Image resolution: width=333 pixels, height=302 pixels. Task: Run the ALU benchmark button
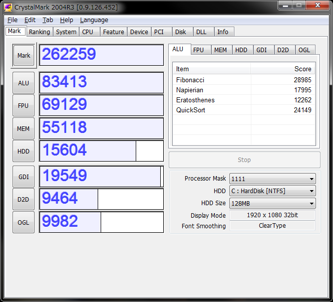[24, 83]
